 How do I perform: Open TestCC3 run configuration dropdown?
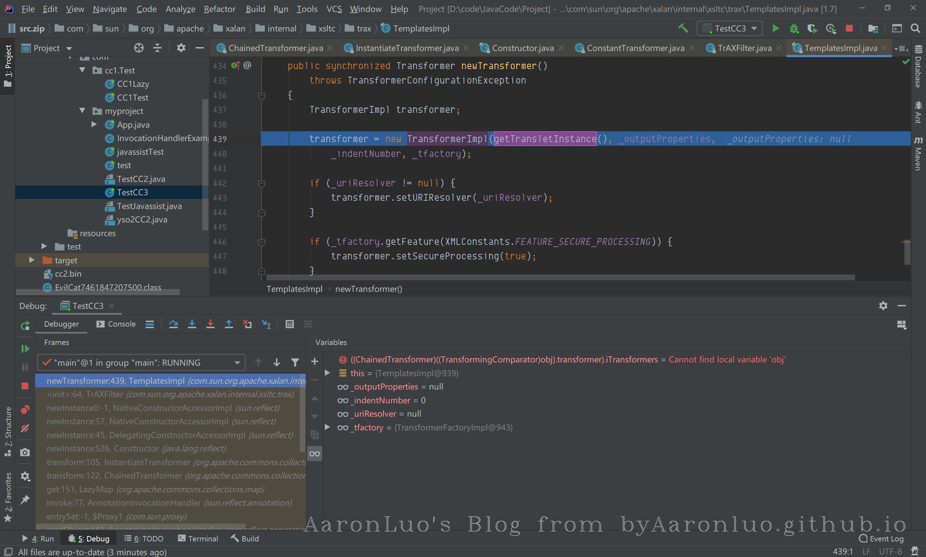pyautogui.click(x=729, y=29)
